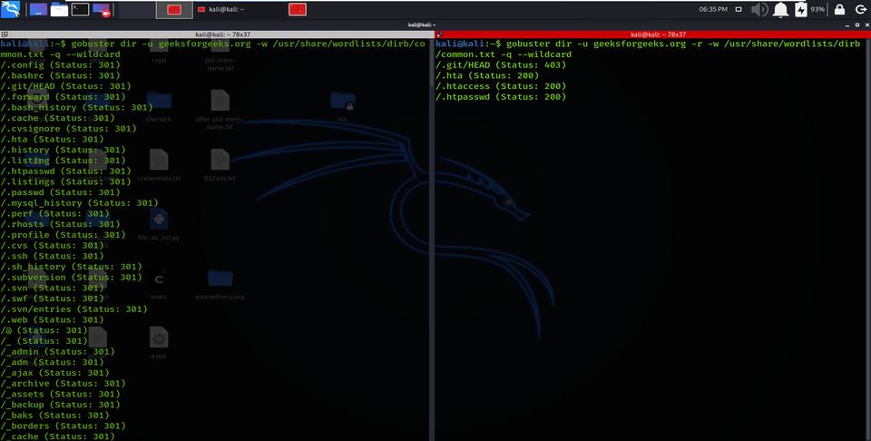Click the last red terminal taskbar icon

298,9
